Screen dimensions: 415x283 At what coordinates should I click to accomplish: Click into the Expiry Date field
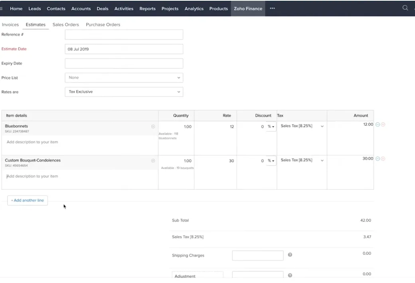(124, 63)
